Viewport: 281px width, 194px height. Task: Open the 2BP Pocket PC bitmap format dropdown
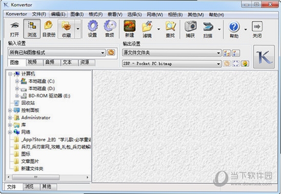(x=171, y=64)
